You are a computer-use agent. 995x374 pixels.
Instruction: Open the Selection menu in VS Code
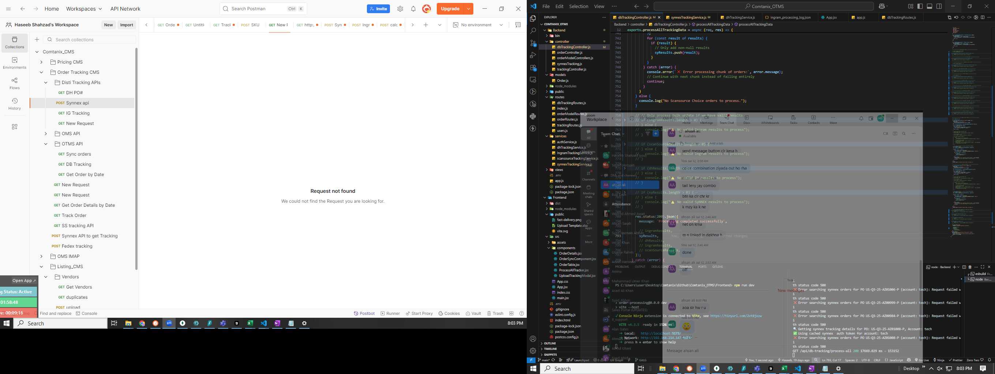[x=579, y=6]
